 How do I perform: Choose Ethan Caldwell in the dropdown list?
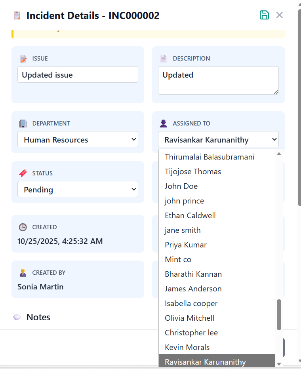click(190, 215)
